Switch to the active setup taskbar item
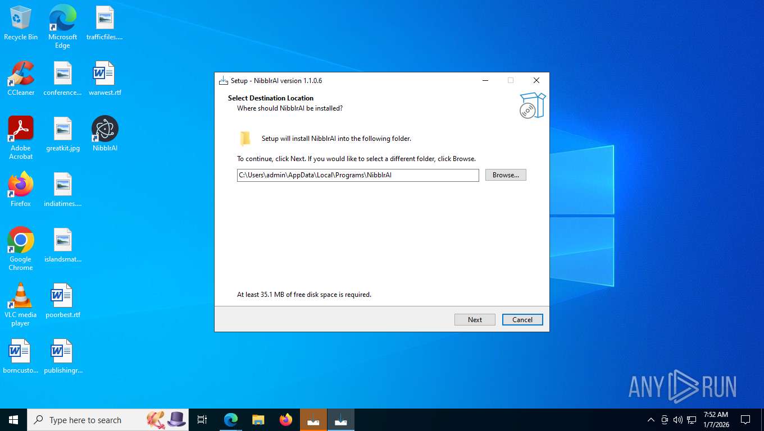 pyautogui.click(x=341, y=420)
